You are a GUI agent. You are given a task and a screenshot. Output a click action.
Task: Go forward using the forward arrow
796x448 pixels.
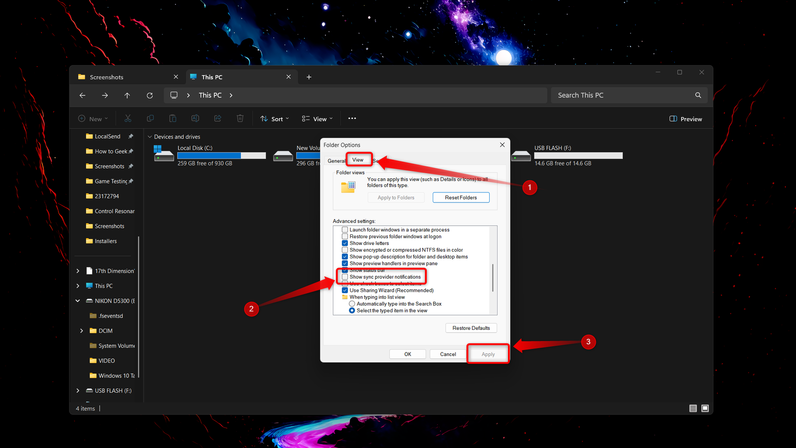105,95
